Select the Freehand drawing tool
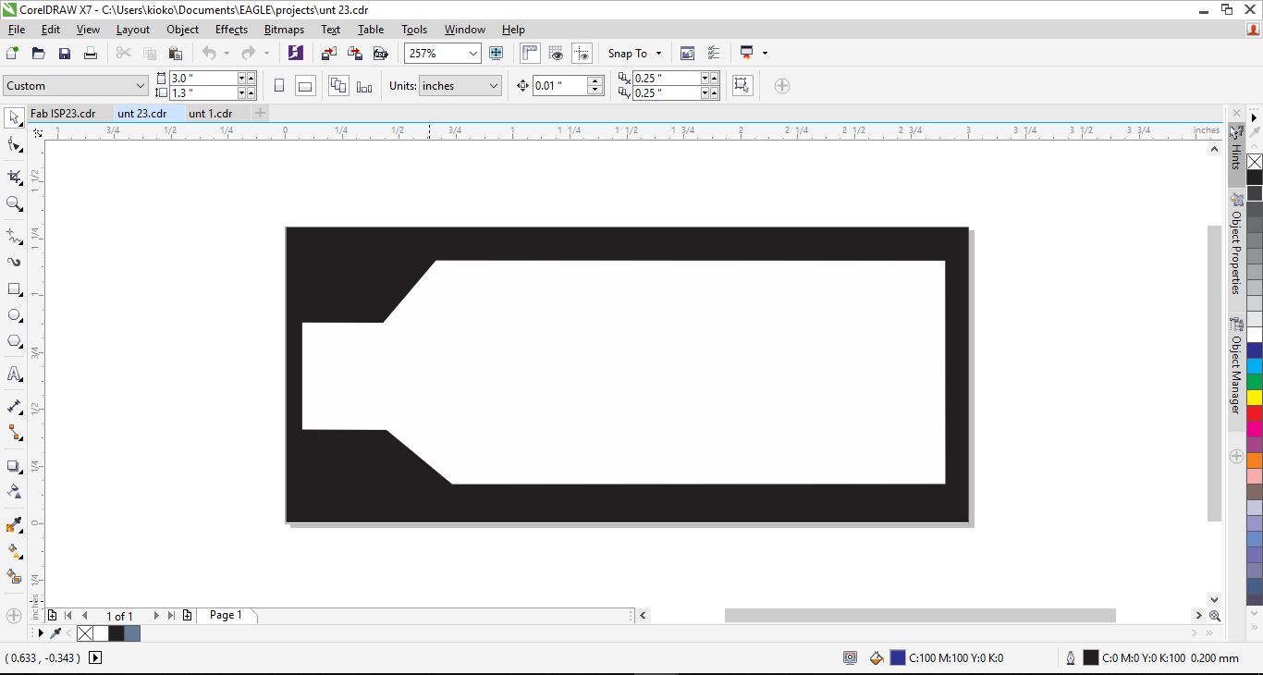 (x=14, y=236)
